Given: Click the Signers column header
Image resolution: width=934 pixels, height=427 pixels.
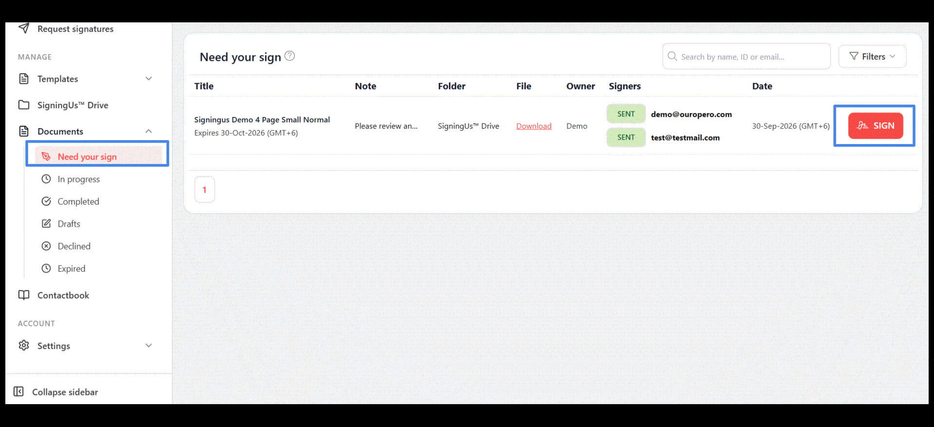Looking at the screenshot, I should coord(625,86).
